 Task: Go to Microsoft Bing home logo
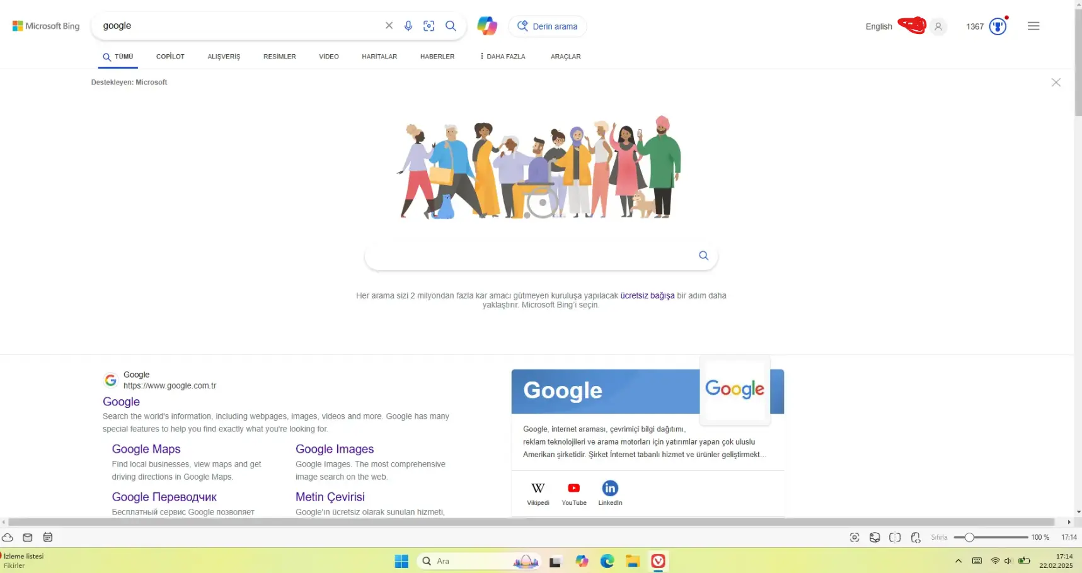(x=46, y=26)
